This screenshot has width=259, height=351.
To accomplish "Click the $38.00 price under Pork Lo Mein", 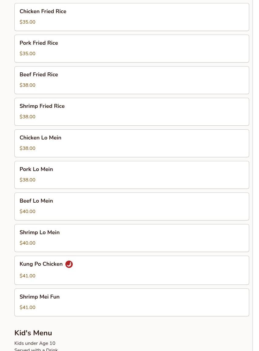I will (27, 180).
